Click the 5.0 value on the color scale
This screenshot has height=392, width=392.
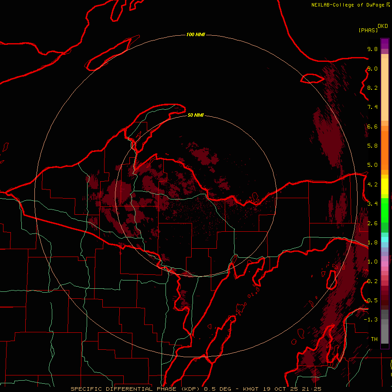pyautogui.click(x=372, y=165)
